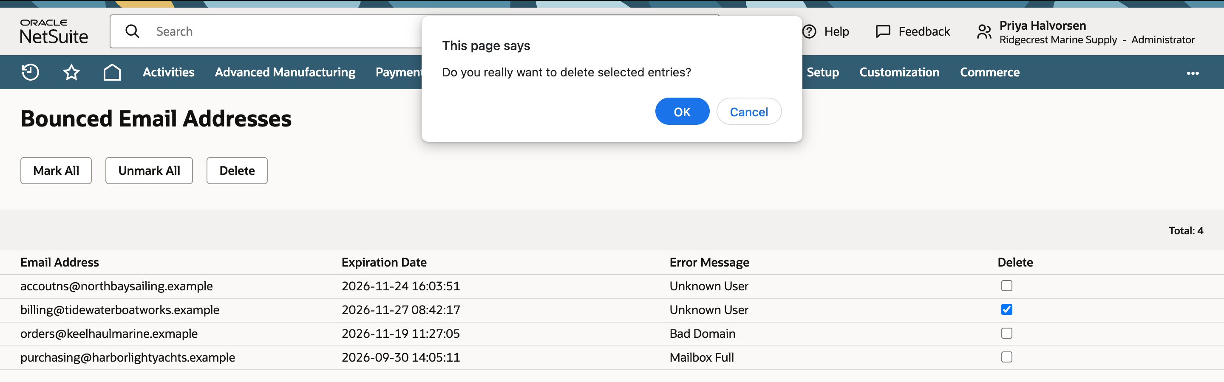Click the Bad Domain error message
Screen dimensions: 1224x382
coord(702,334)
